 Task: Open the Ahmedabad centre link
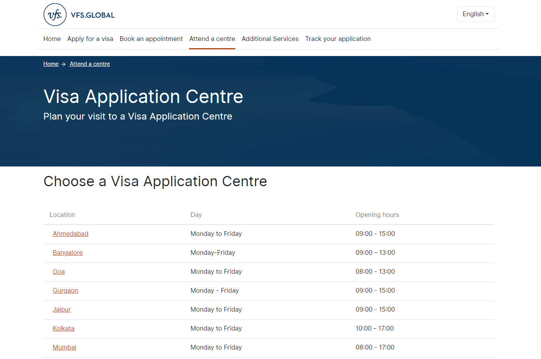[71, 234]
